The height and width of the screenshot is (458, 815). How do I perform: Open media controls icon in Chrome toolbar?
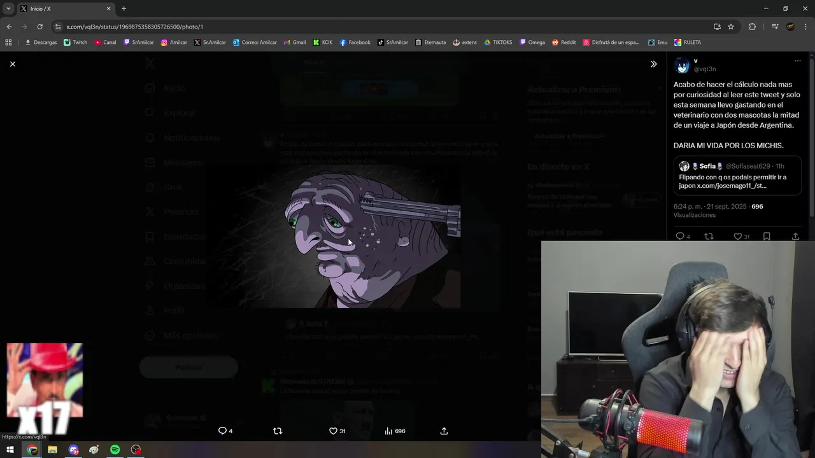[774, 27]
